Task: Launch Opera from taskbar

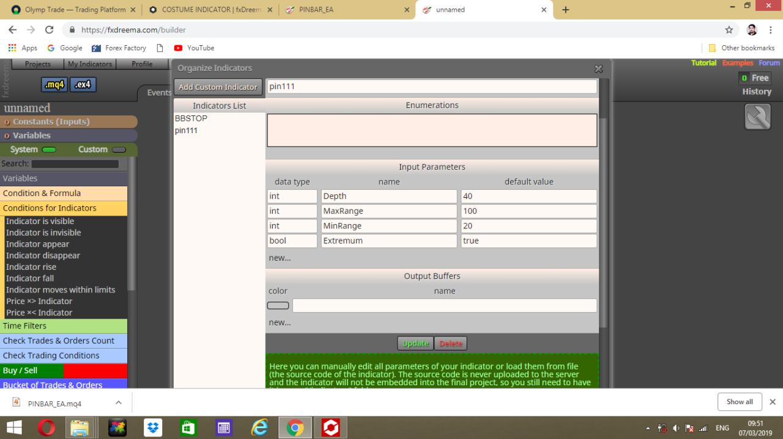Action: [x=46, y=427]
